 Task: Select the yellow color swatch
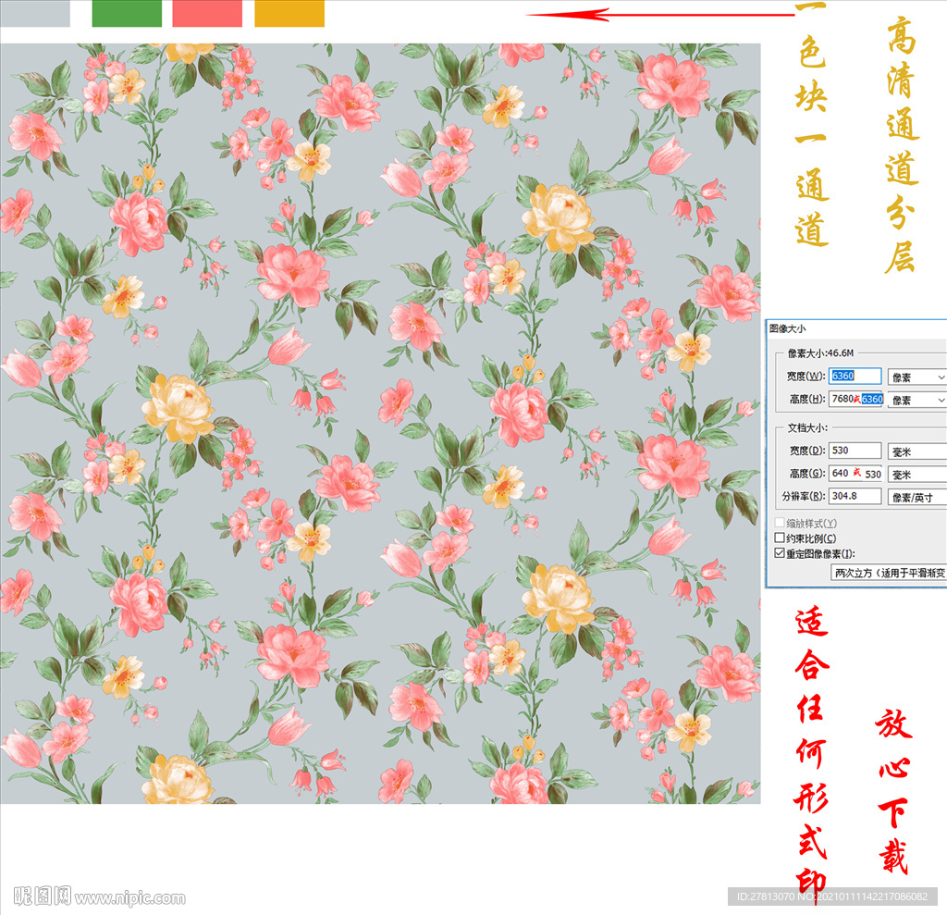[289, 13]
